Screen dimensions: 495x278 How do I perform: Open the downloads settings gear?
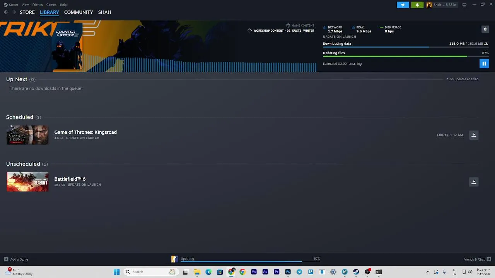pyautogui.click(x=485, y=29)
